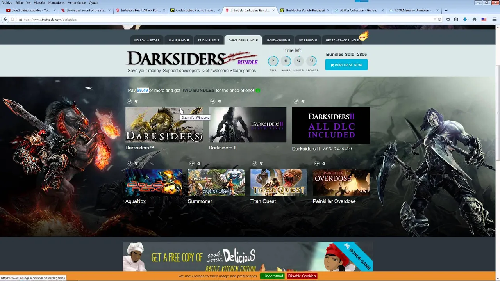Click the Steam icon above Summoner

[192, 163]
